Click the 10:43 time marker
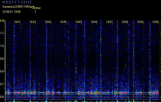The width and height of the screenshot is (161, 102). tap(48, 22)
